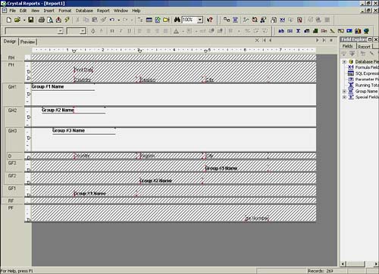Click the Insert Chart icon
379x274 pixels.
[358, 31]
